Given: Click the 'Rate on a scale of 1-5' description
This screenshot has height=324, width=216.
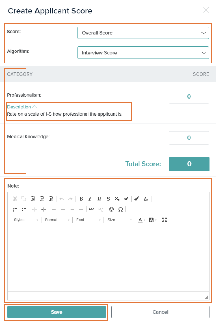Looking at the screenshot, I should (65, 114).
